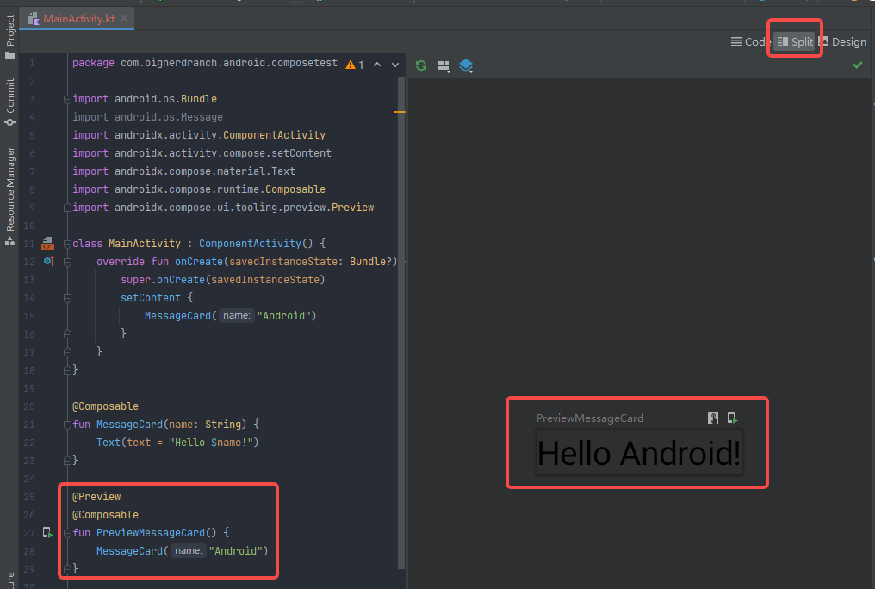The image size is (875, 589).
Task: Click the run gutter icon beside PreviewMessageCard
Action: 47,533
